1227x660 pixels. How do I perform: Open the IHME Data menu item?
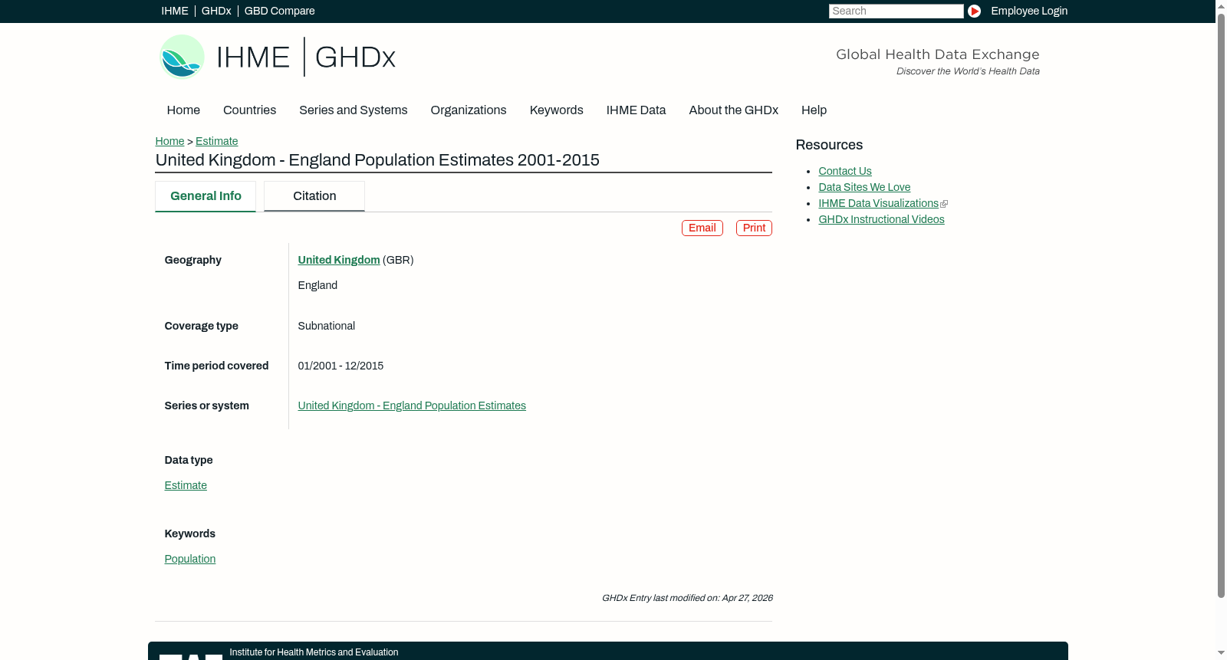(636, 110)
